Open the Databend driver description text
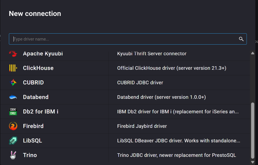258x165 pixels. pos(161,97)
